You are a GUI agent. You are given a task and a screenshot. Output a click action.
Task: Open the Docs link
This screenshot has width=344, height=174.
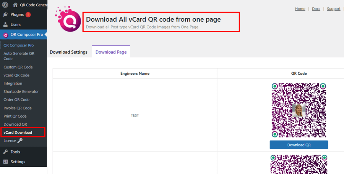coord(316,9)
